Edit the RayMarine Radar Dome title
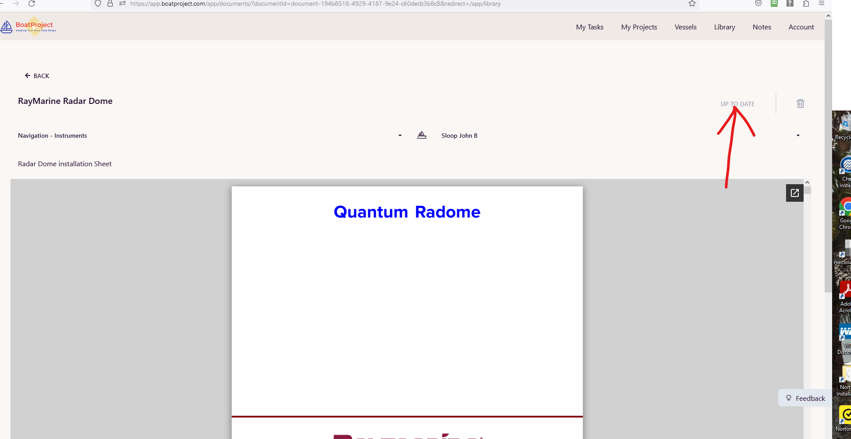 (65, 101)
